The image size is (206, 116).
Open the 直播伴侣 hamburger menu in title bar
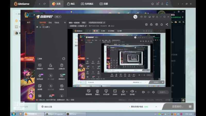[x=157, y=17]
